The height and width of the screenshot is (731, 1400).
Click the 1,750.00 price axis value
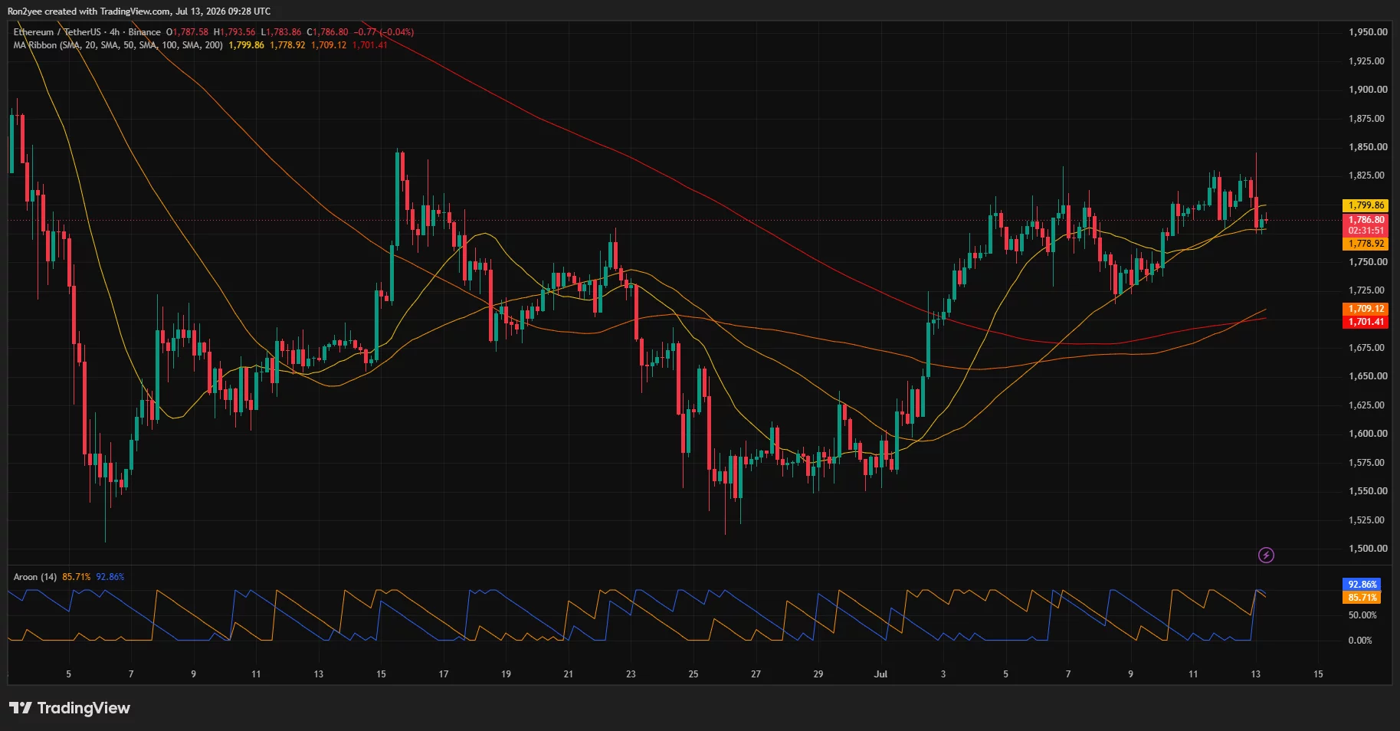(1368, 262)
